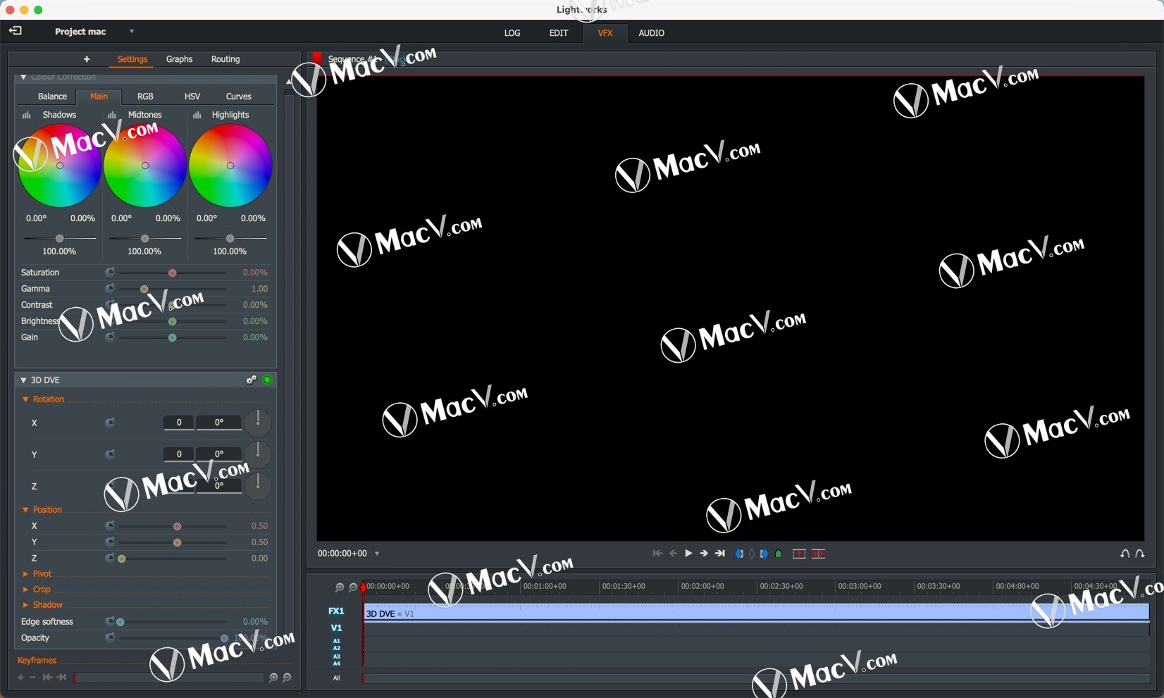Click the red delete (close gap) icon
The width and height of the screenshot is (1164, 698).
pos(818,554)
